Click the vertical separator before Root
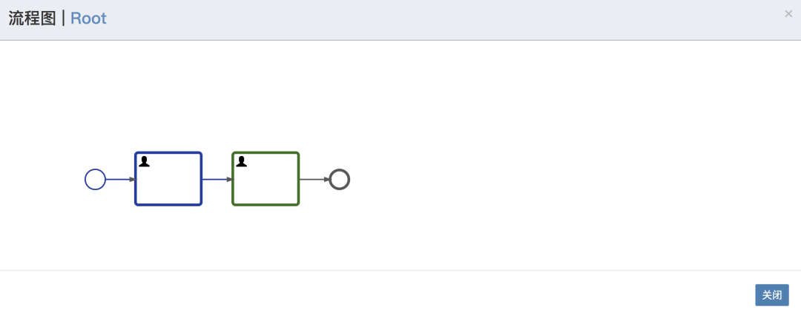Image resolution: width=801 pixels, height=318 pixels. coord(63,18)
